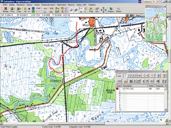Expand the Откр. open button dropdown arrow
Viewport: 171px width, 128px height.
[14, 9]
